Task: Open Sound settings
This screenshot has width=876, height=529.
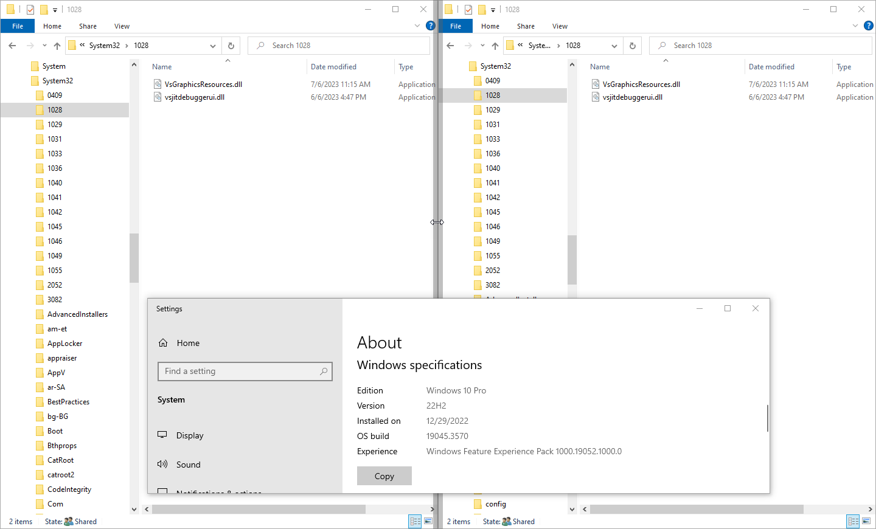Action: (x=188, y=465)
